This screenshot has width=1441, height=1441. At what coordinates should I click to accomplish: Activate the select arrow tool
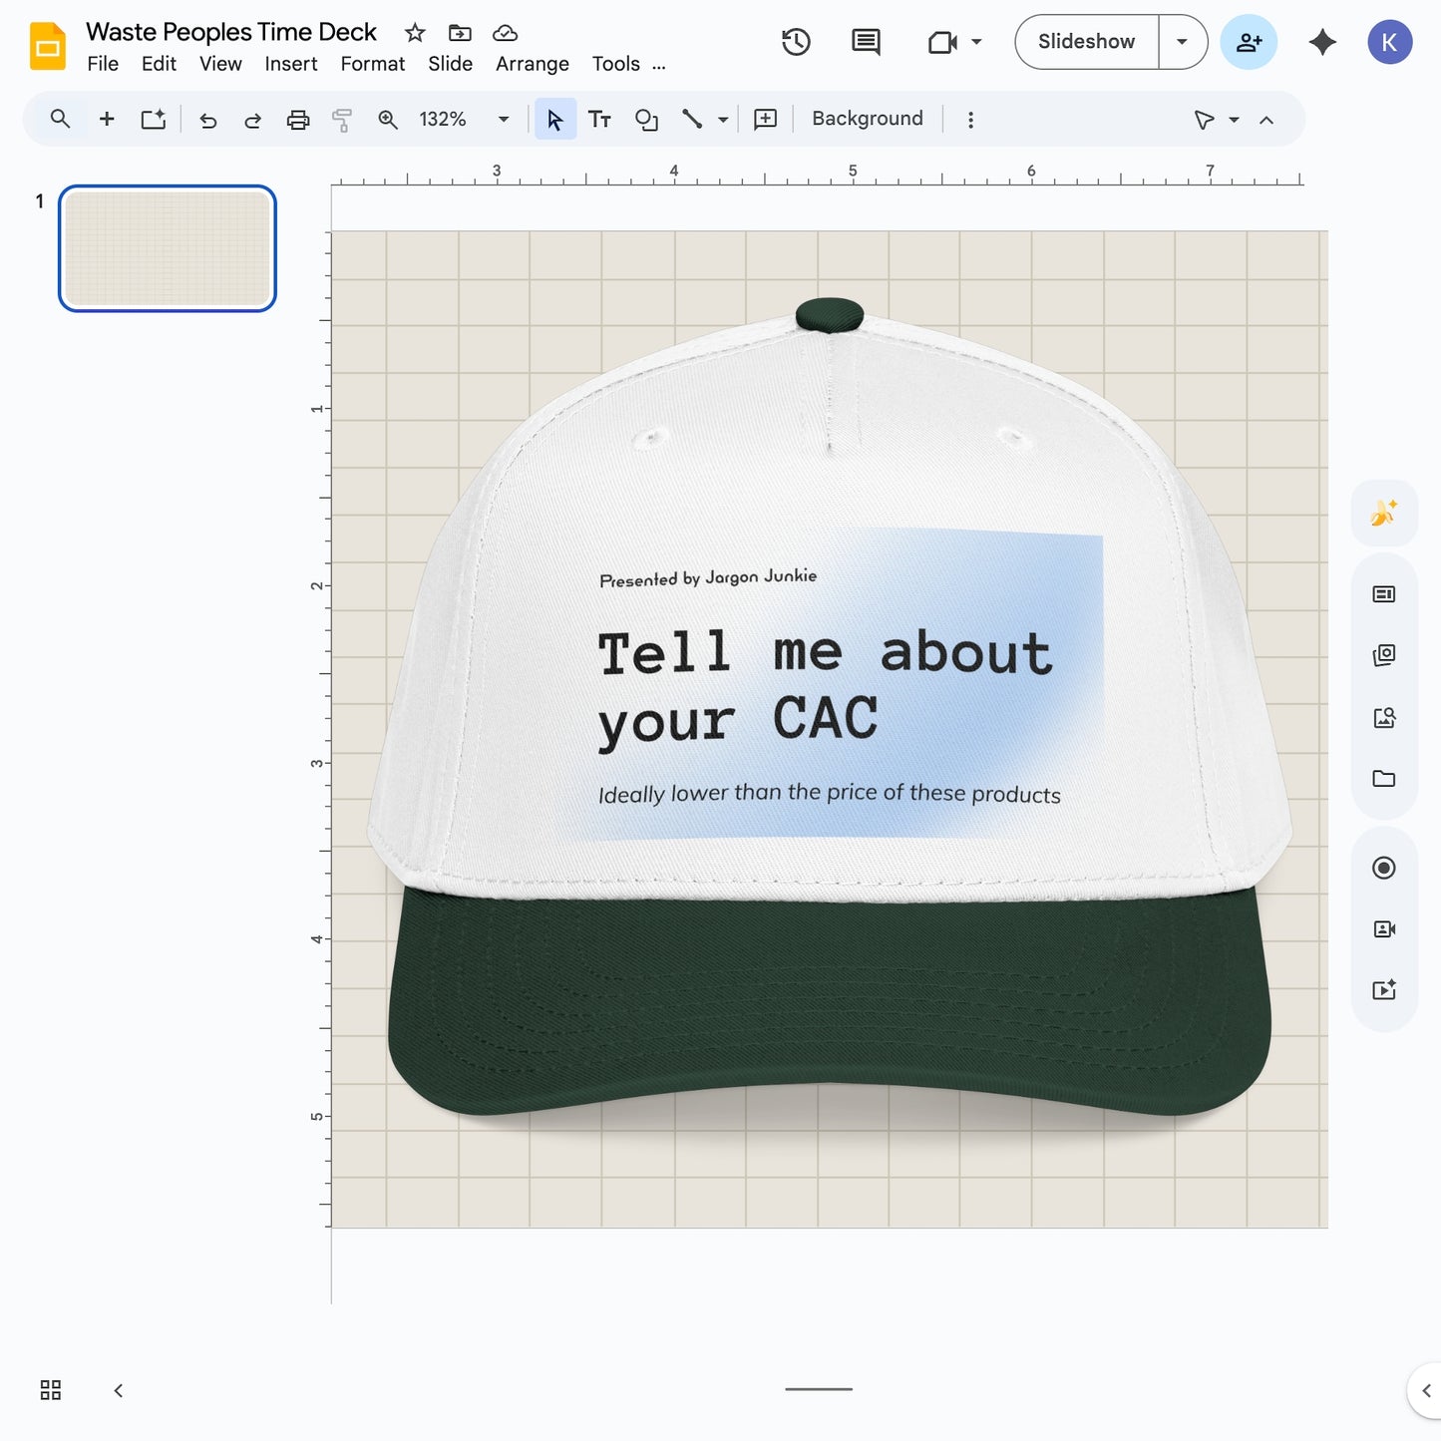pyautogui.click(x=555, y=119)
